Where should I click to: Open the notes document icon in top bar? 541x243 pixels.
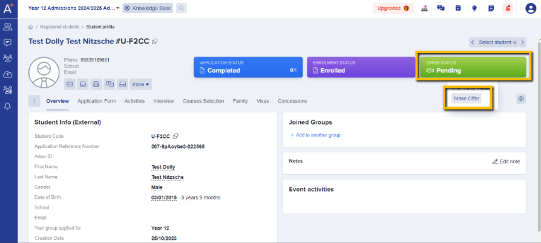click(491, 8)
